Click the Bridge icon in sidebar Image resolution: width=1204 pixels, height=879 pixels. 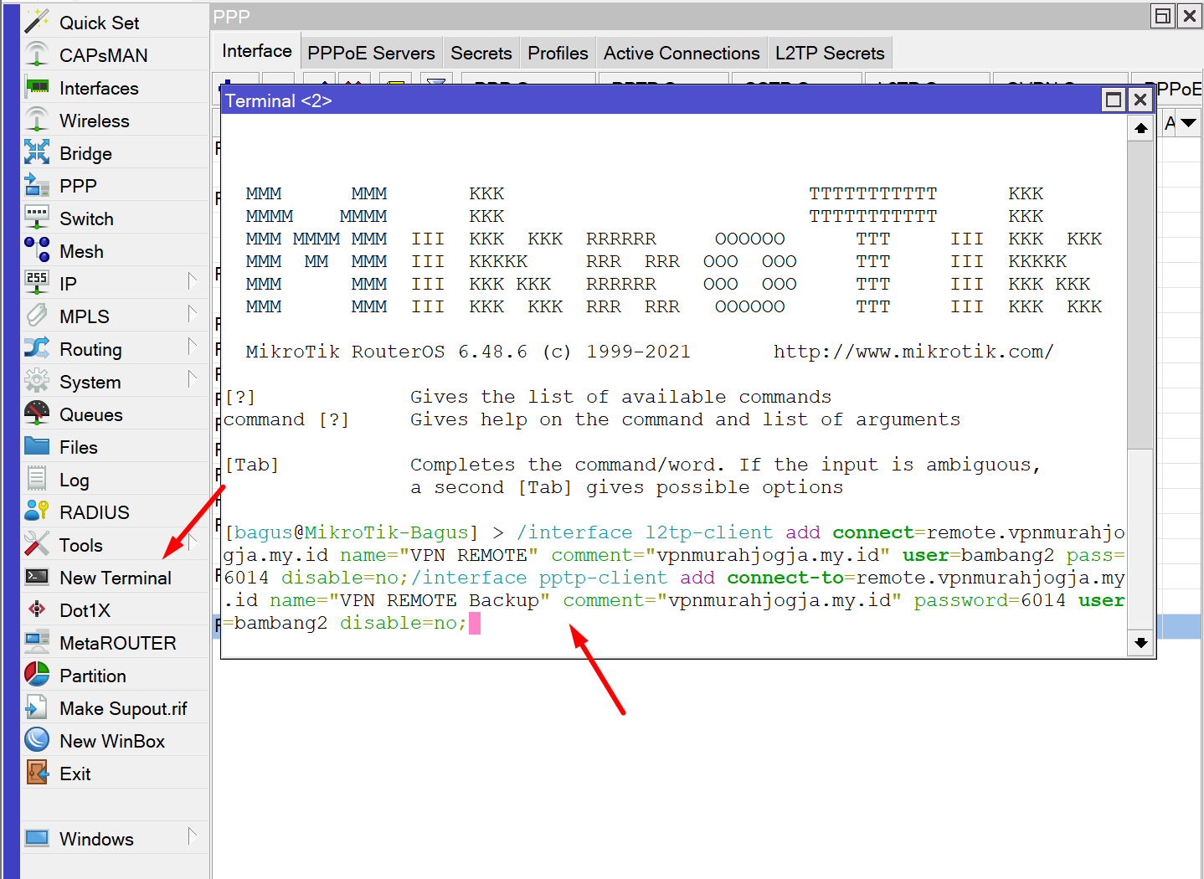tap(37, 152)
